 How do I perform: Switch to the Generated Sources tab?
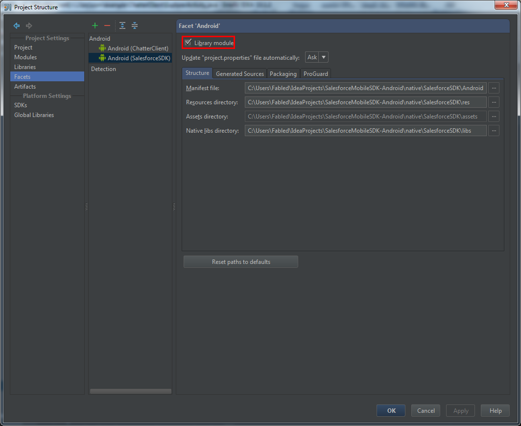coord(239,74)
